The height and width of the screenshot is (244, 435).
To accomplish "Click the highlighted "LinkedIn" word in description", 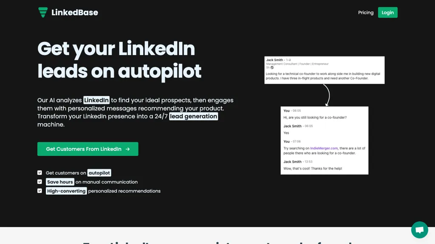I will (96, 100).
